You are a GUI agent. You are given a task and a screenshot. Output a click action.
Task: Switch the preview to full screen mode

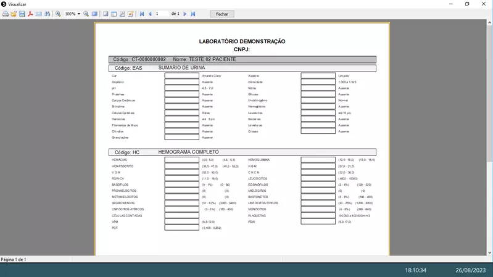coord(94,14)
